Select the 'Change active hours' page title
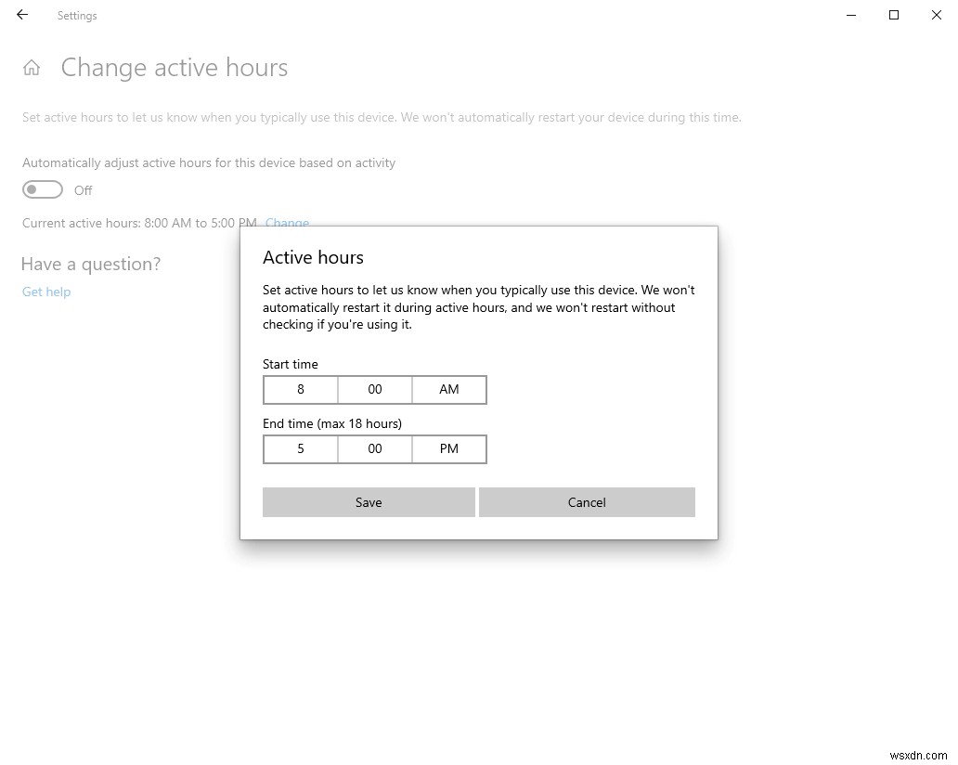958x765 pixels. 175,68
